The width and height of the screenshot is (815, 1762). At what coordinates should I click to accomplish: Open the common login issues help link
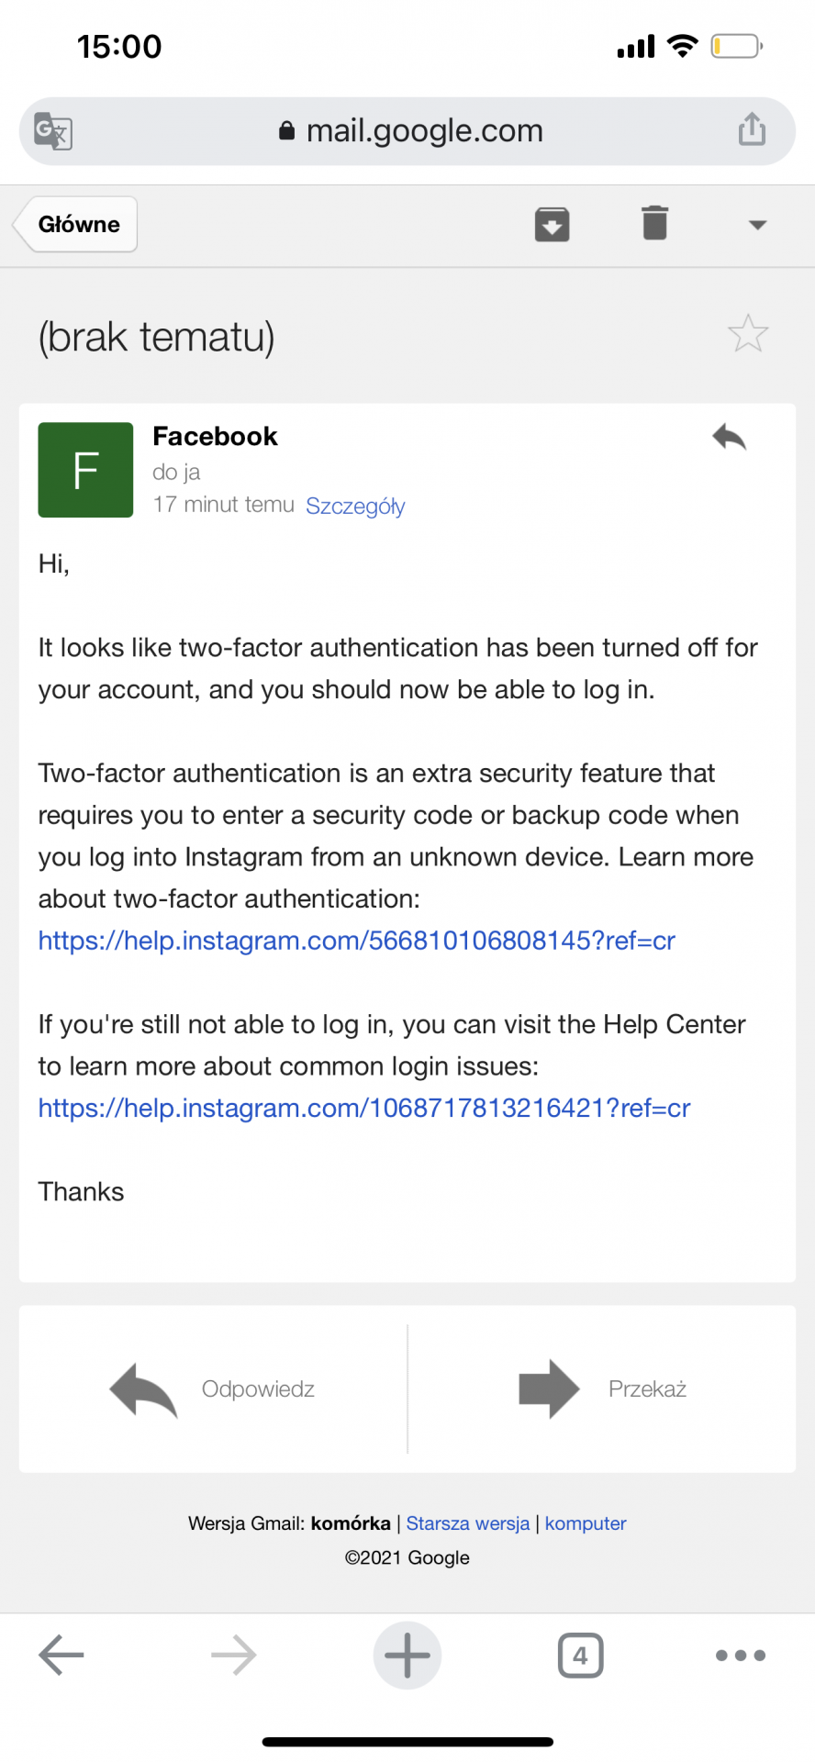pos(363,1109)
